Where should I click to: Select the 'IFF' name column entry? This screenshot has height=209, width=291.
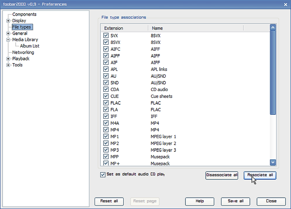point(154,116)
